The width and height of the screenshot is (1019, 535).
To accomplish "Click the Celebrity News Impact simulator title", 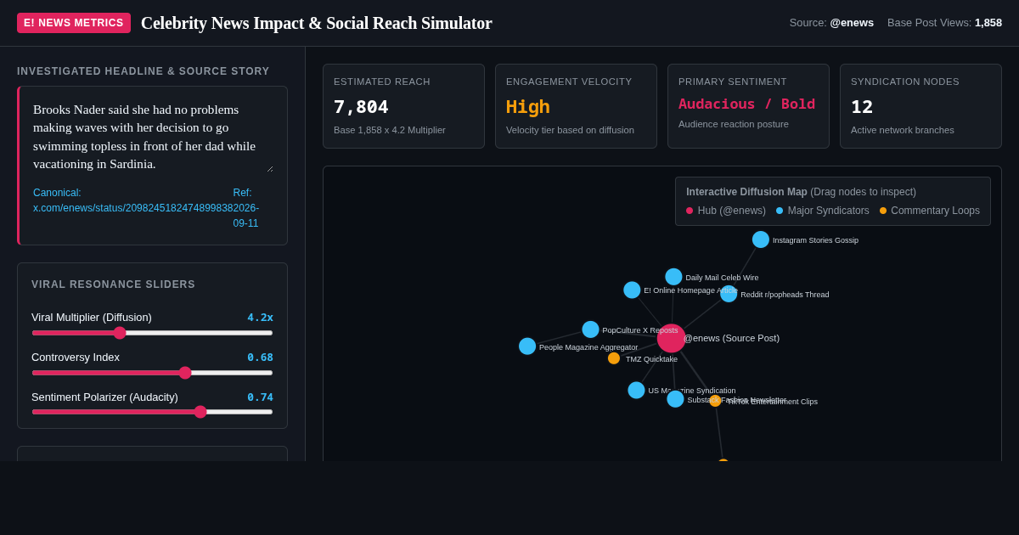I will click(317, 23).
